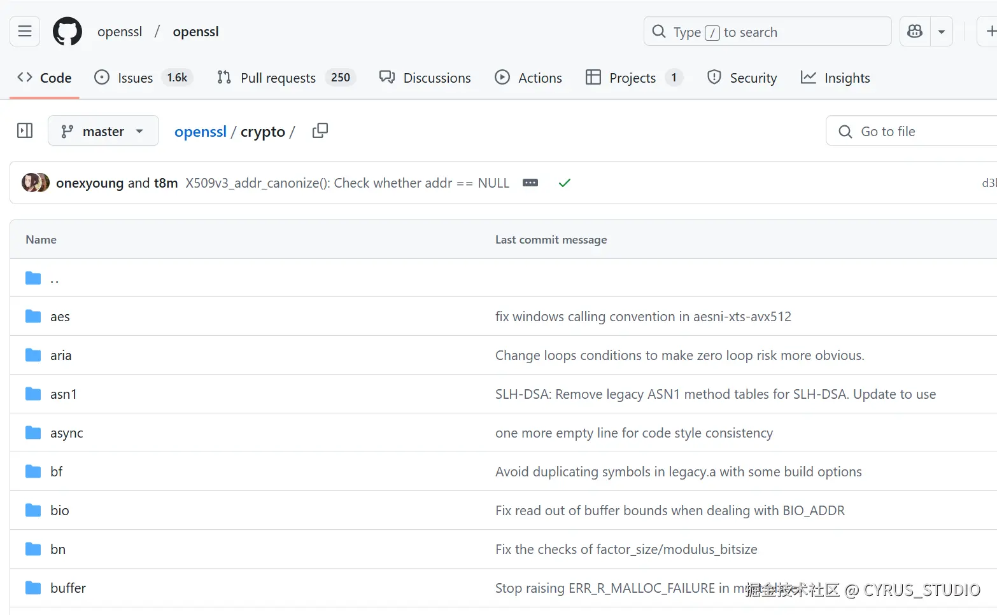Click the bn folder icon
997x615 pixels.
[x=33, y=549]
